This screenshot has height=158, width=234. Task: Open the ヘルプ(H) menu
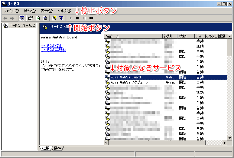click(64, 11)
